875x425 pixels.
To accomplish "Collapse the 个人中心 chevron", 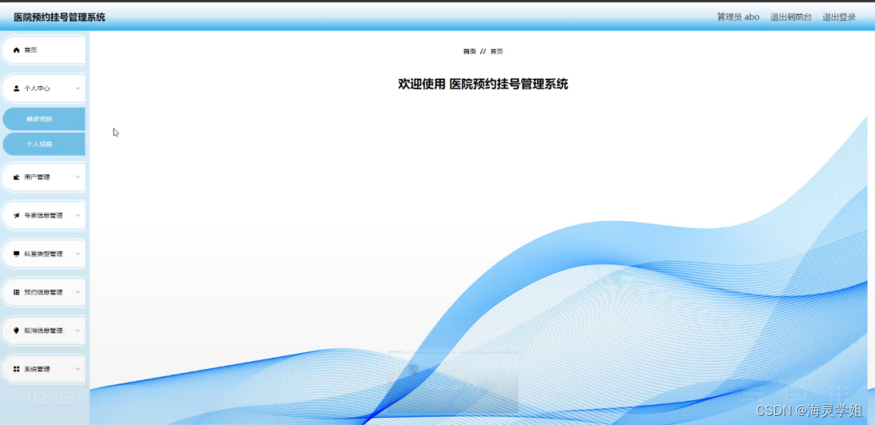I will click(78, 88).
